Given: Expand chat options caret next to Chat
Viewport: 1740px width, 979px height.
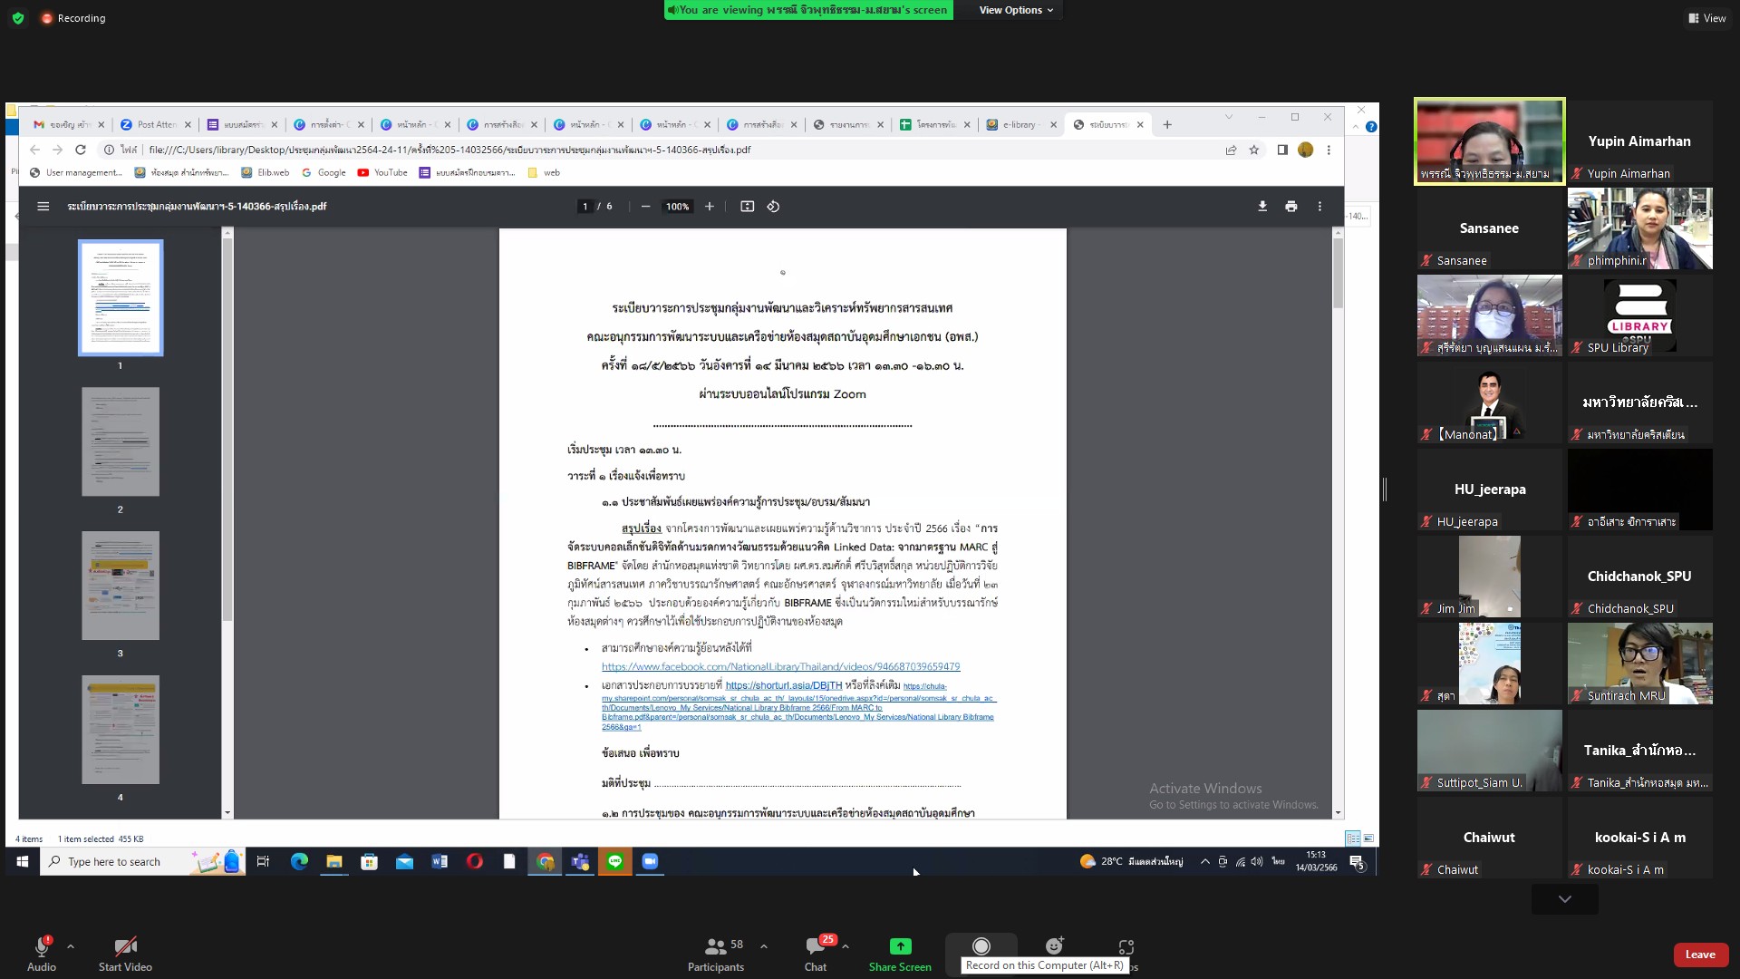Looking at the screenshot, I should 846,946.
